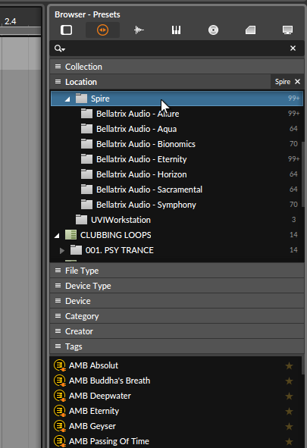Favorite the AMB Eternity preset star
This screenshot has height=448, width=307.
coord(289,411)
